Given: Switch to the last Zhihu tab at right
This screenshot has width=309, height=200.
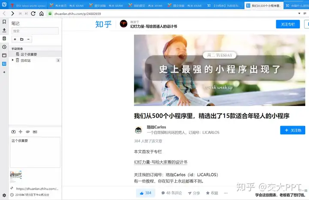Looking at the screenshot, I should (x=297, y=6).
